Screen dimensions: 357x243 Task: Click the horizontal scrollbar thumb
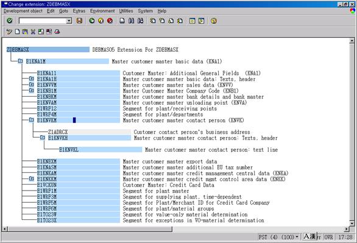tap(90, 228)
